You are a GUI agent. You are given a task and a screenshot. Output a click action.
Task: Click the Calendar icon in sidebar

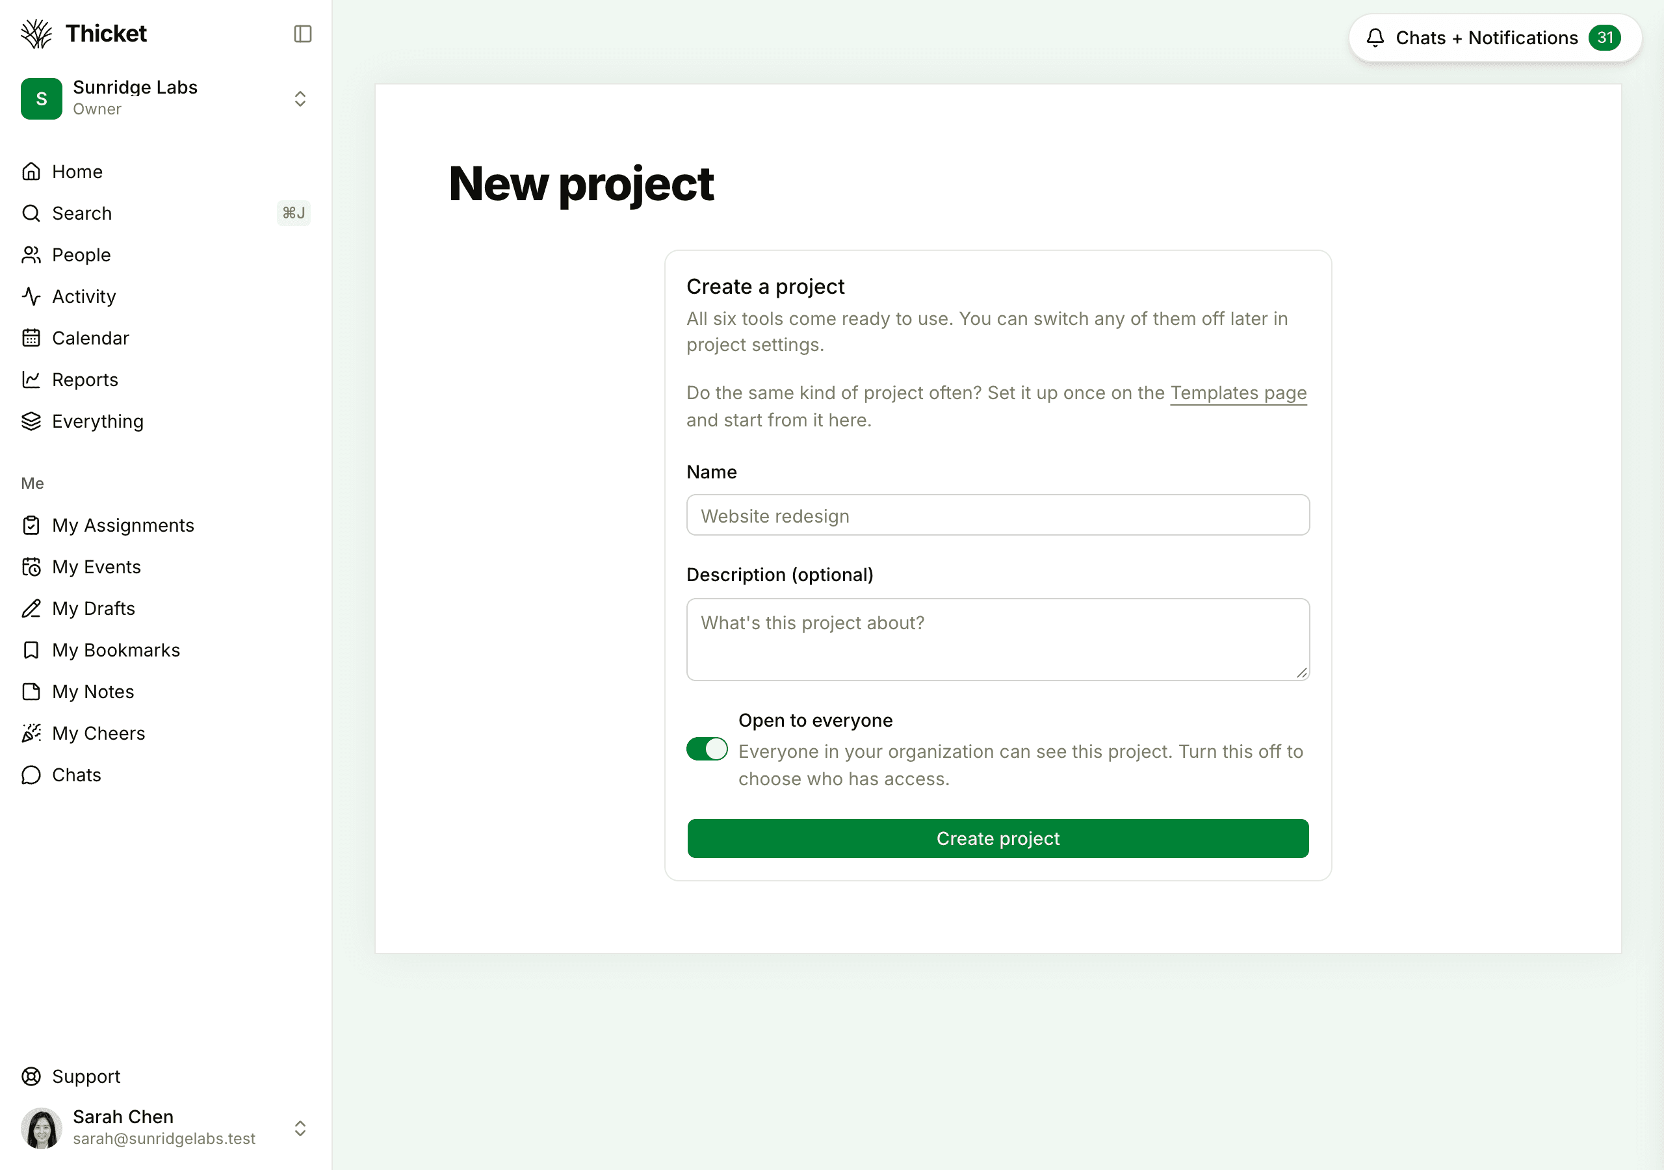(31, 338)
